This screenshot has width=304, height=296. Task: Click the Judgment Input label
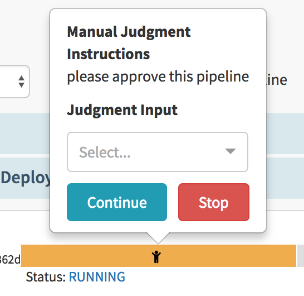click(x=122, y=110)
